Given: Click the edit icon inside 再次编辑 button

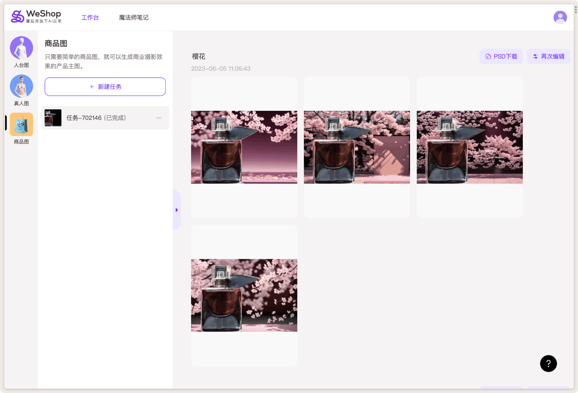Looking at the screenshot, I should [x=535, y=56].
